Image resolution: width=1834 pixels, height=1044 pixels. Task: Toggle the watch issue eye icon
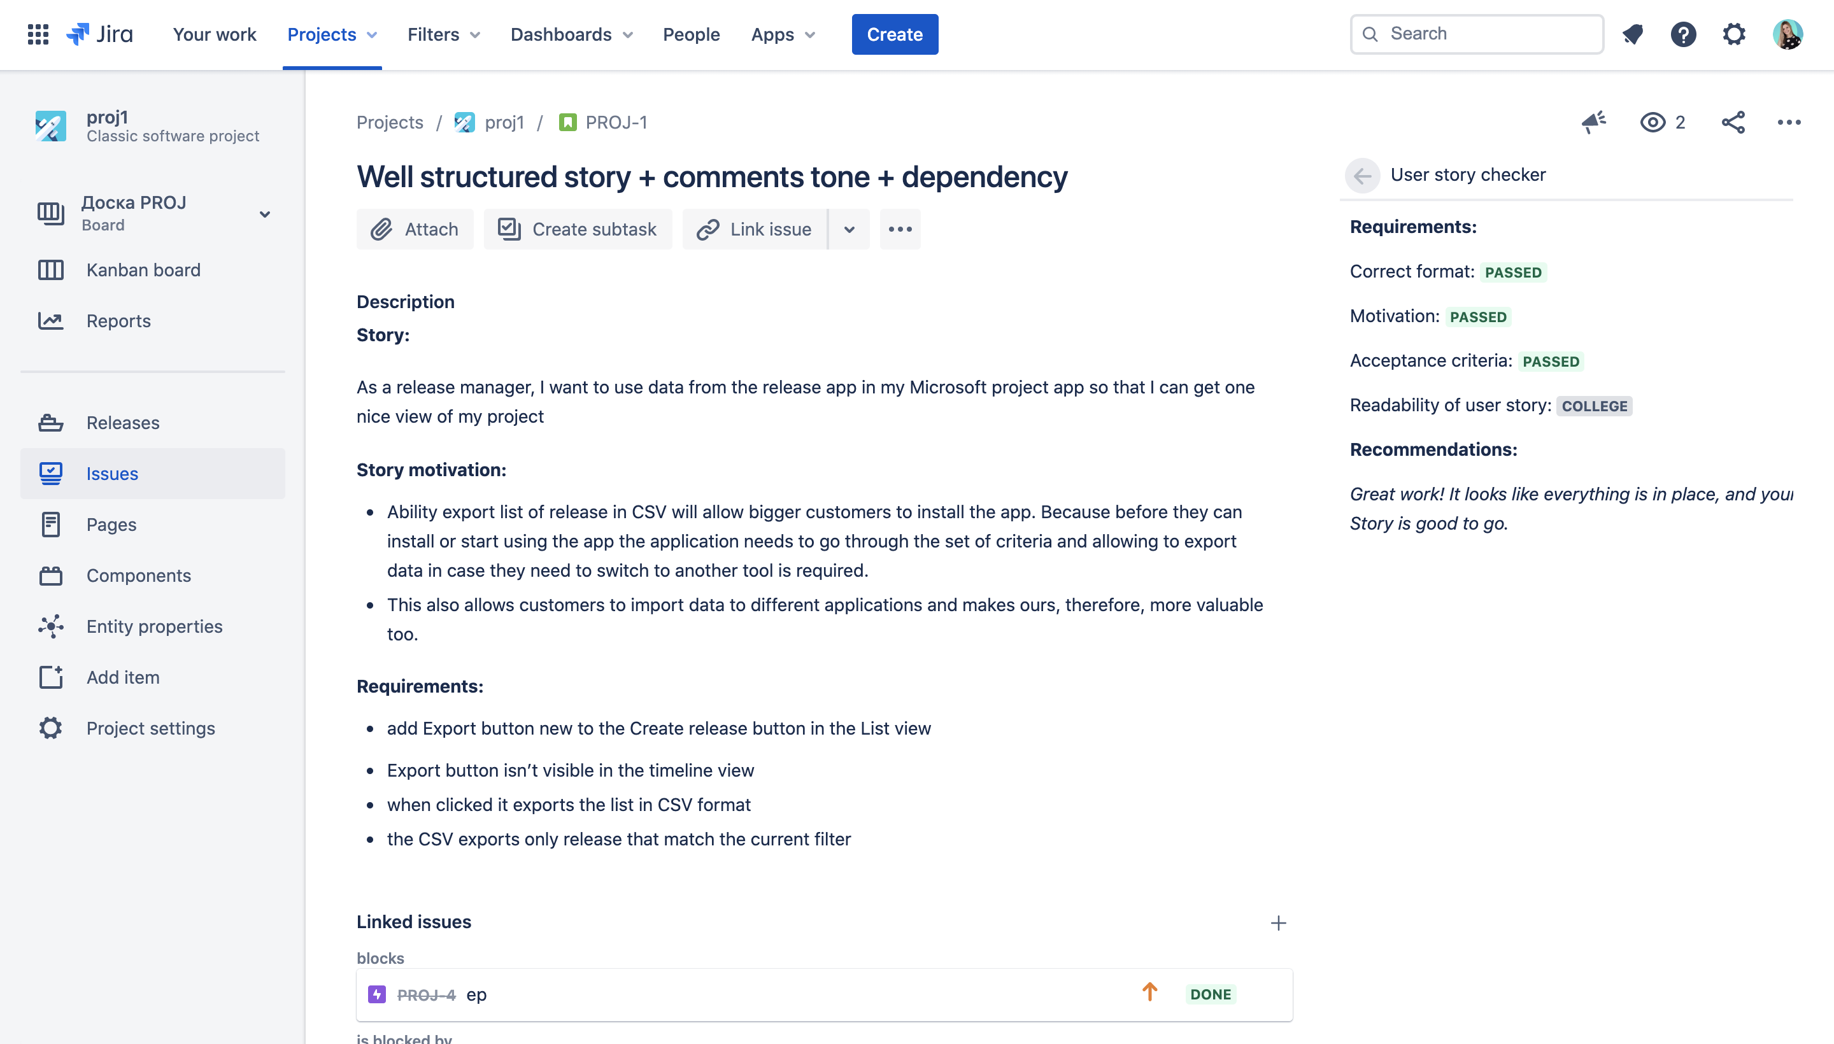coord(1653,123)
